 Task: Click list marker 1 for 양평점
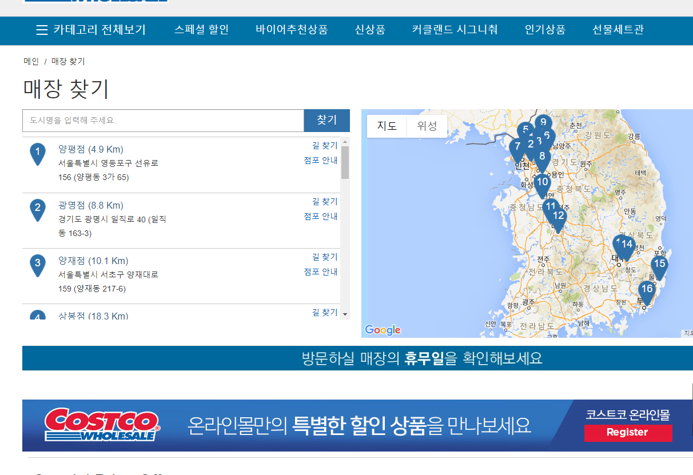(x=38, y=154)
